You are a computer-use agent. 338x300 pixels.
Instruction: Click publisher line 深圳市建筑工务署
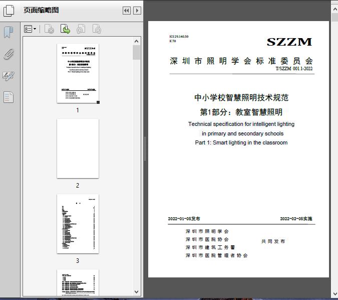pyautogui.click(x=210, y=247)
